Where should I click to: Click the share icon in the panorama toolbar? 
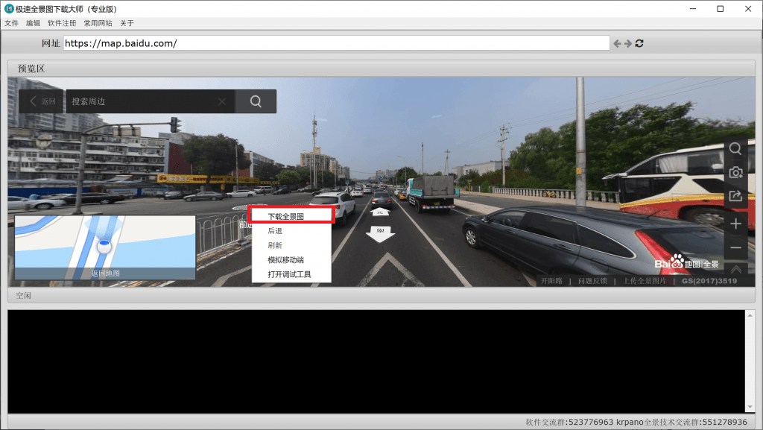[735, 197]
